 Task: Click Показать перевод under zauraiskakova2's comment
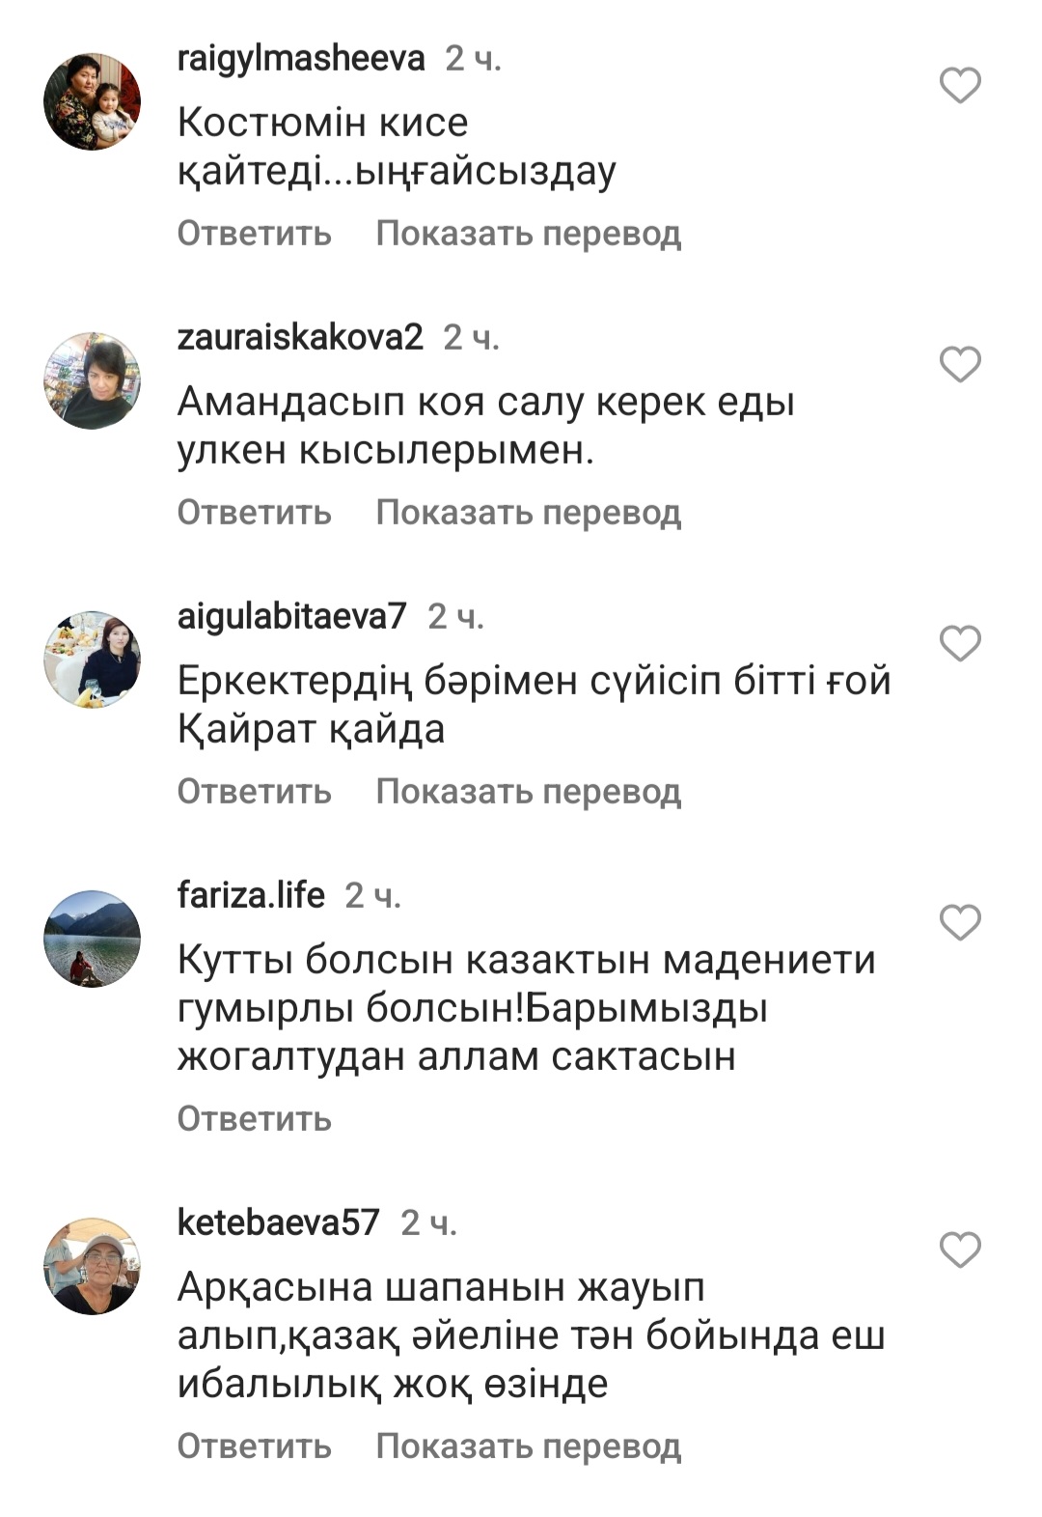tap(529, 513)
